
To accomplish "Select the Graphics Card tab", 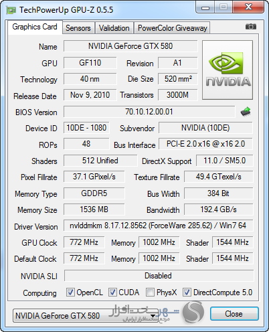I will [x=35, y=27].
